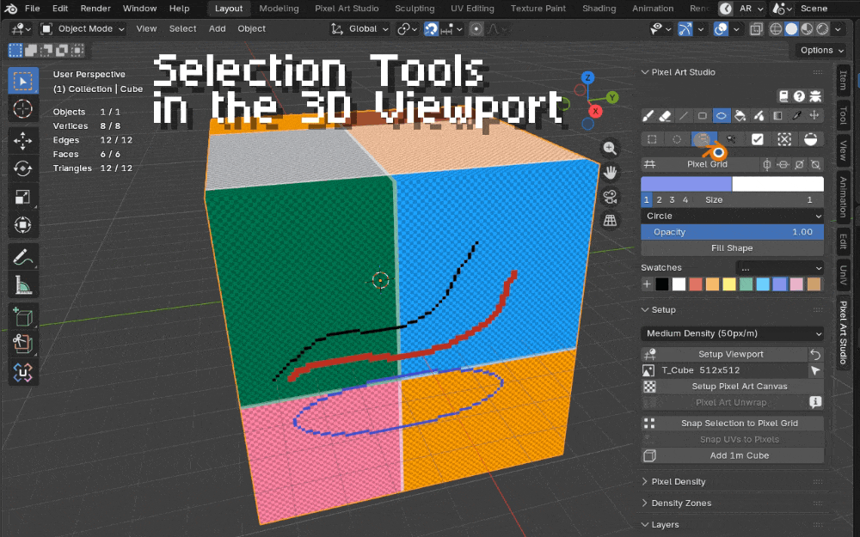This screenshot has width=860, height=537.
Task: Click the Setup Pixel Art Canvas button
Action: (x=732, y=387)
